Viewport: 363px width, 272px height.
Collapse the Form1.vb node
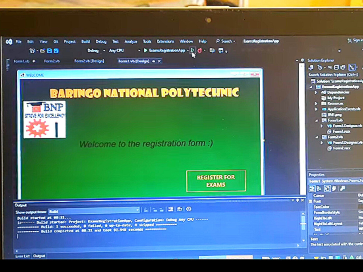(317, 120)
